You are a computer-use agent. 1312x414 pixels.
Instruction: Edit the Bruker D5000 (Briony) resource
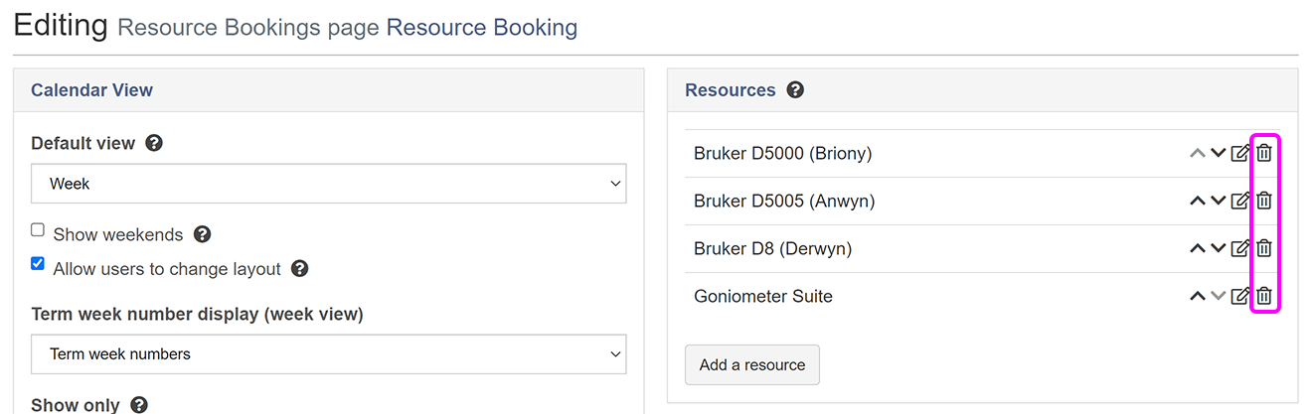(1239, 153)
